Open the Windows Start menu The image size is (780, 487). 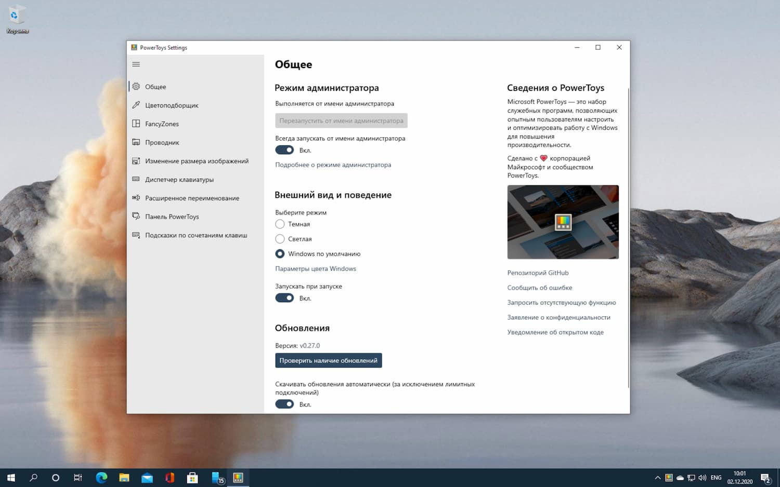[10, 477]
